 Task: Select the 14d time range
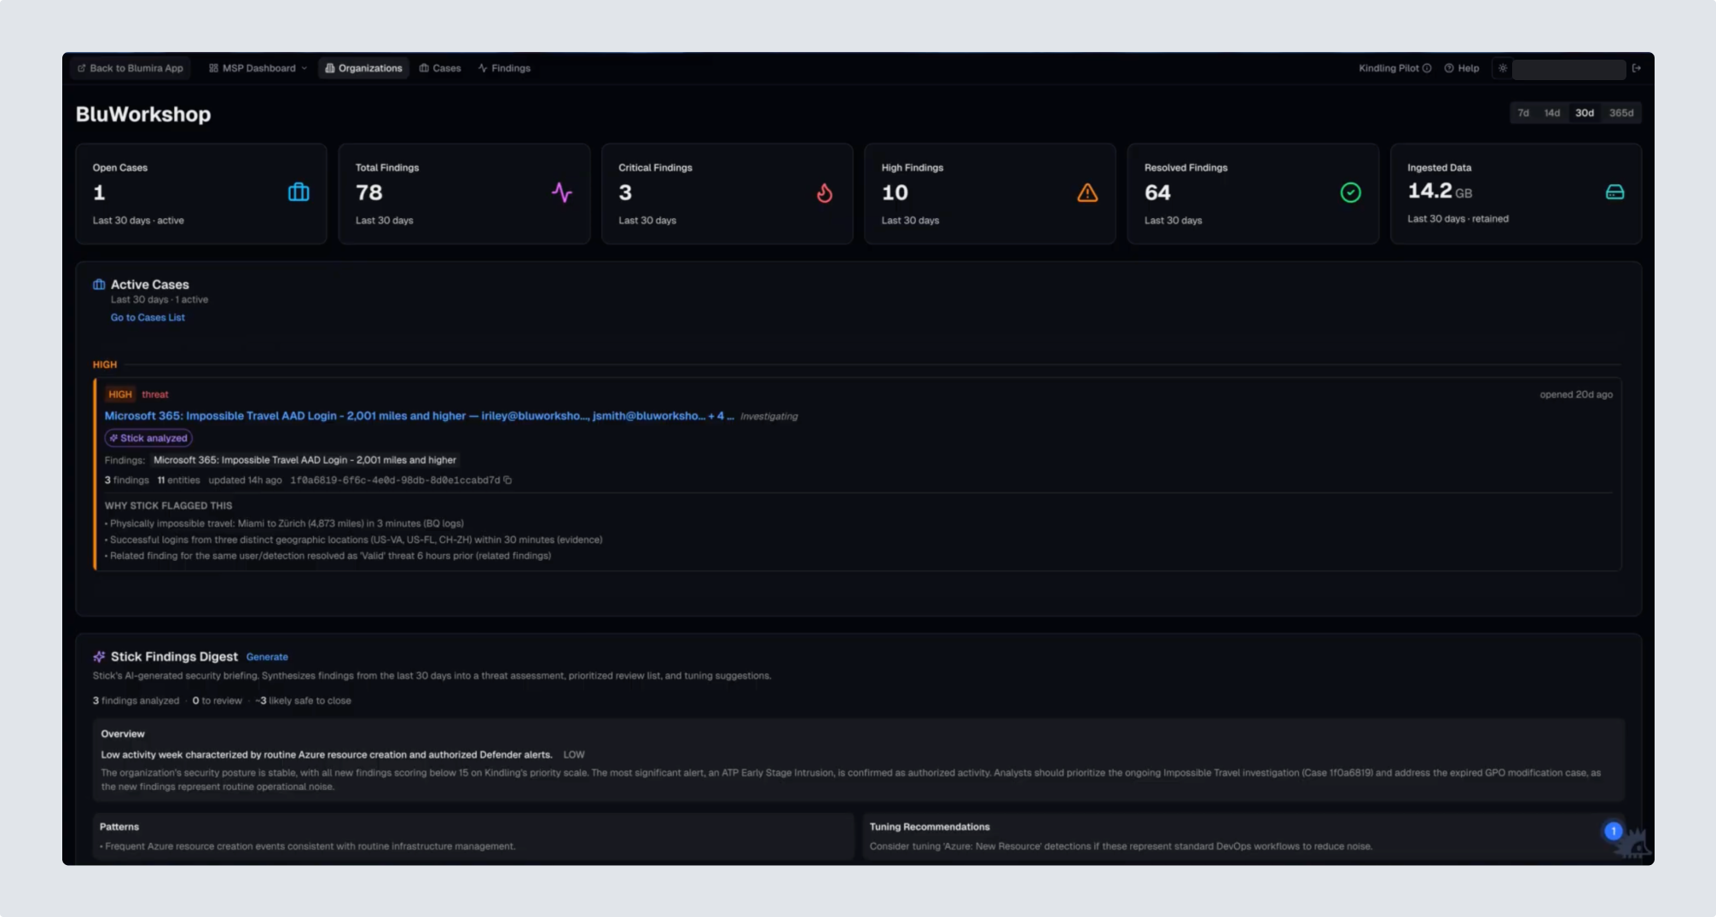point(1552,112)
